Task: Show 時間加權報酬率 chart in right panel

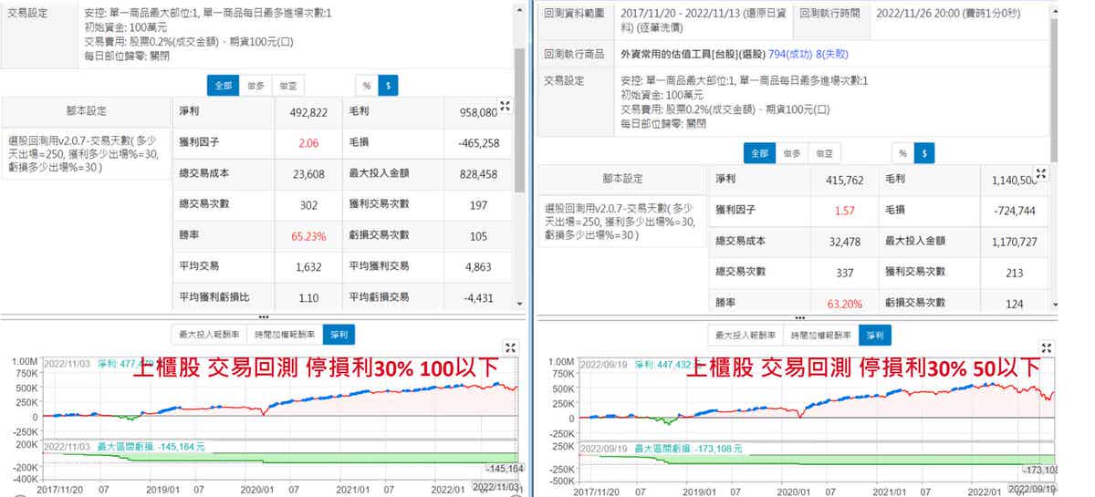Action: (822, 335)
